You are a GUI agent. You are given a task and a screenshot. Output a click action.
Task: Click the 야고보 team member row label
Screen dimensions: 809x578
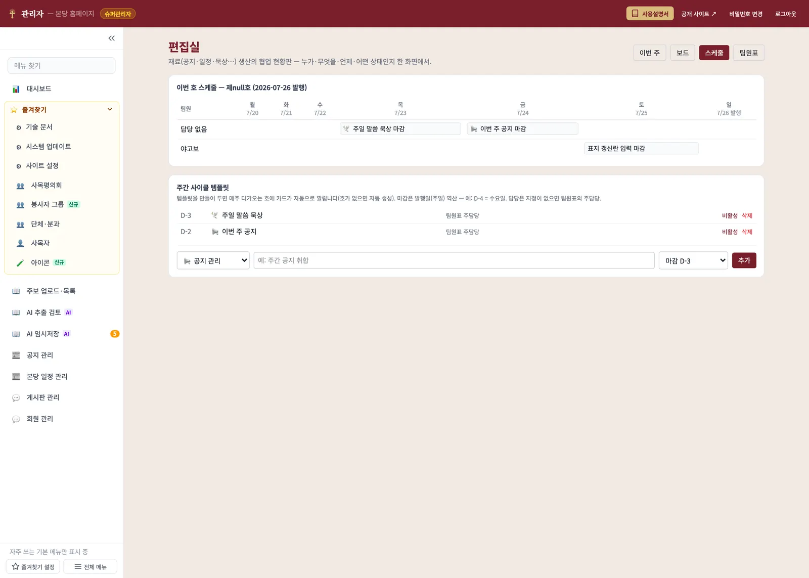pyautogui.click(x=190, y=149)
